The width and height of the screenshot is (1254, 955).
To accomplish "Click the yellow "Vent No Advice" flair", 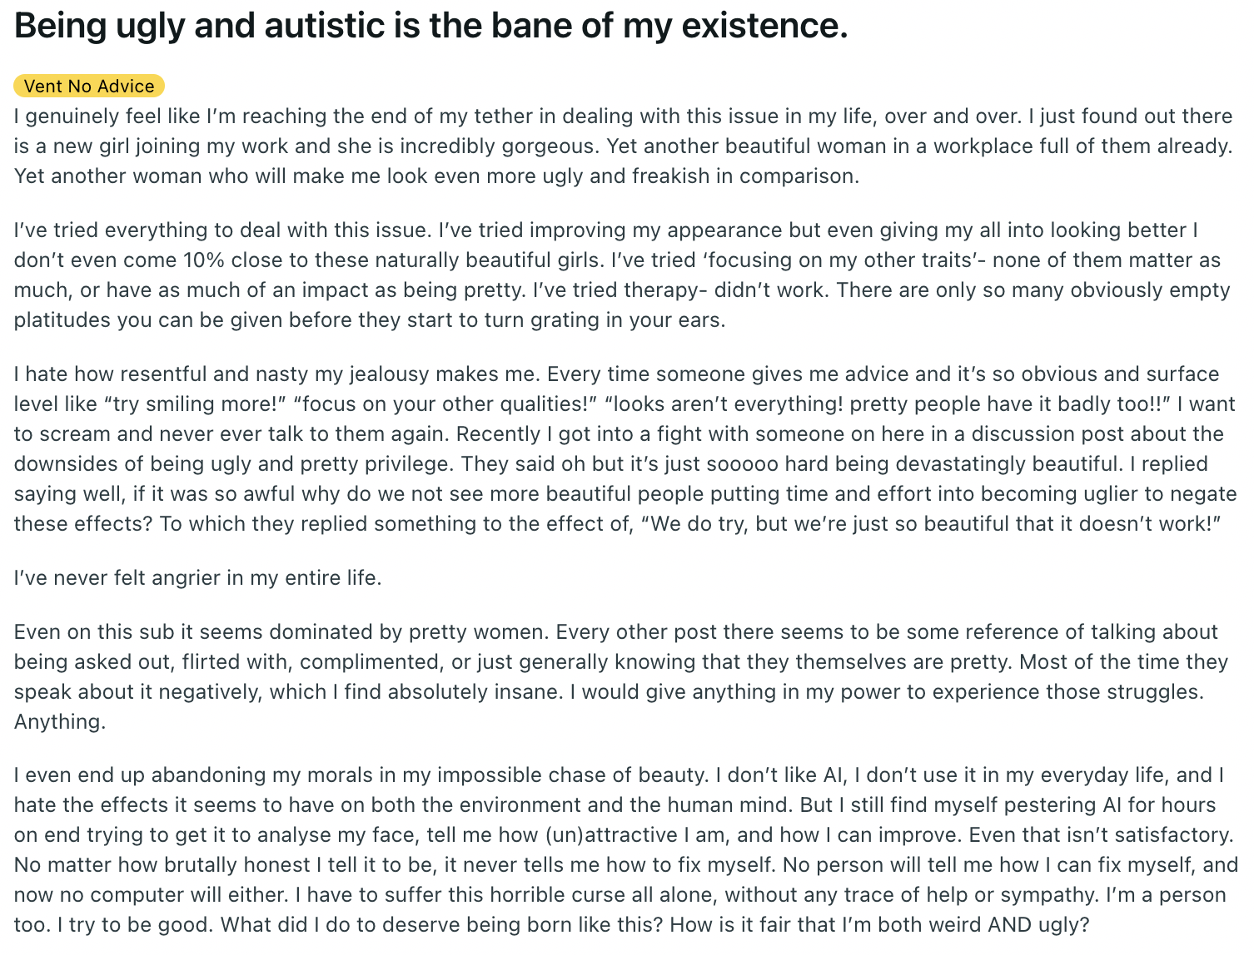I will tap(89, 86).
